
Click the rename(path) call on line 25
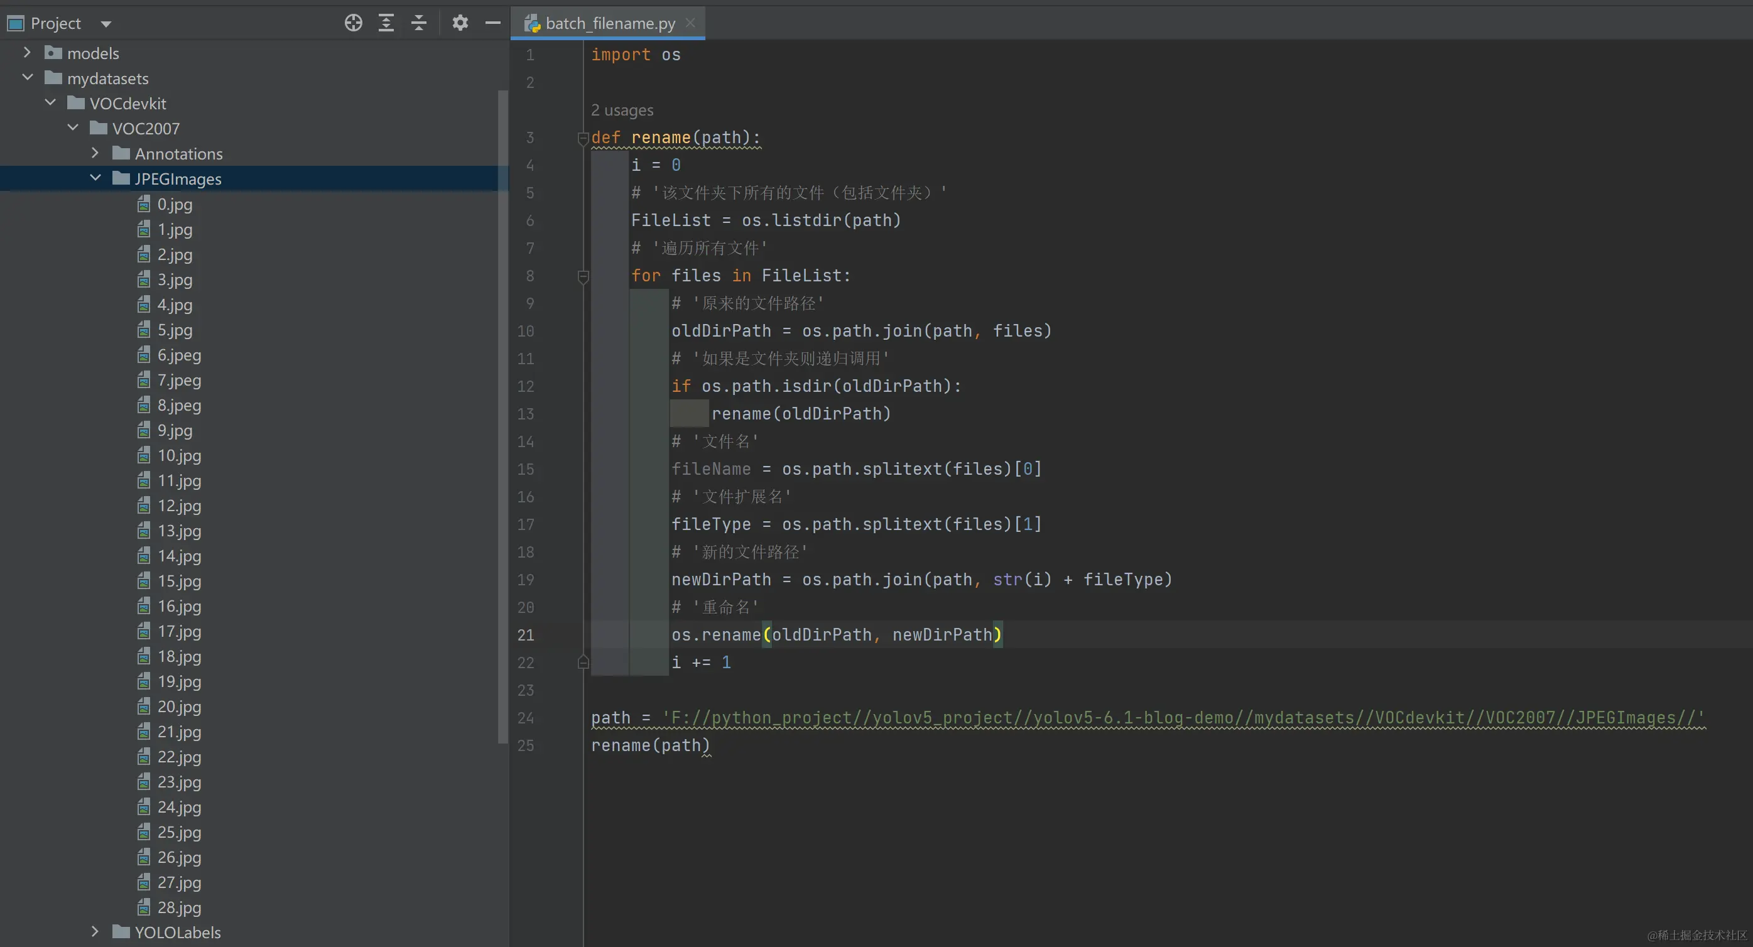tap(650, 745)
